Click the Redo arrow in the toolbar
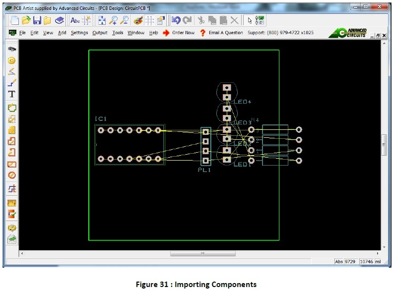Viewport: 393px width, 291px height. (187, 20)
